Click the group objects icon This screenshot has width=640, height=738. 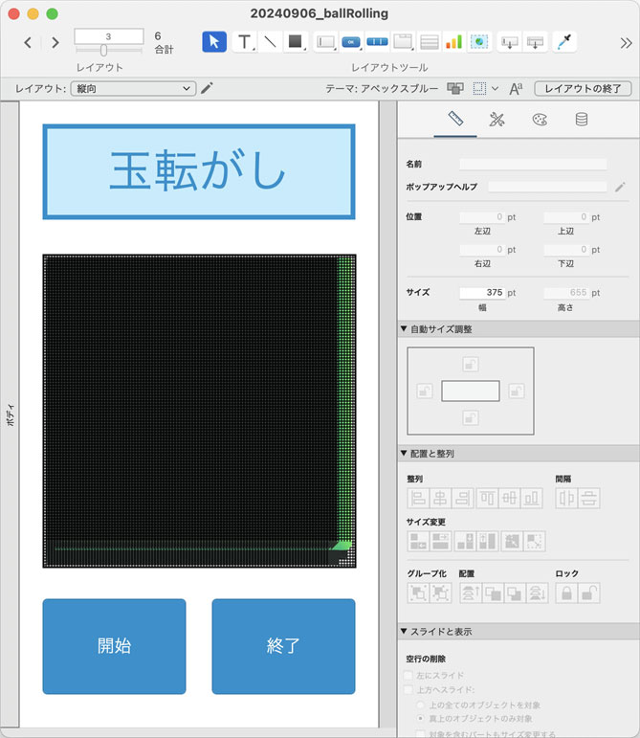point(418,593)
